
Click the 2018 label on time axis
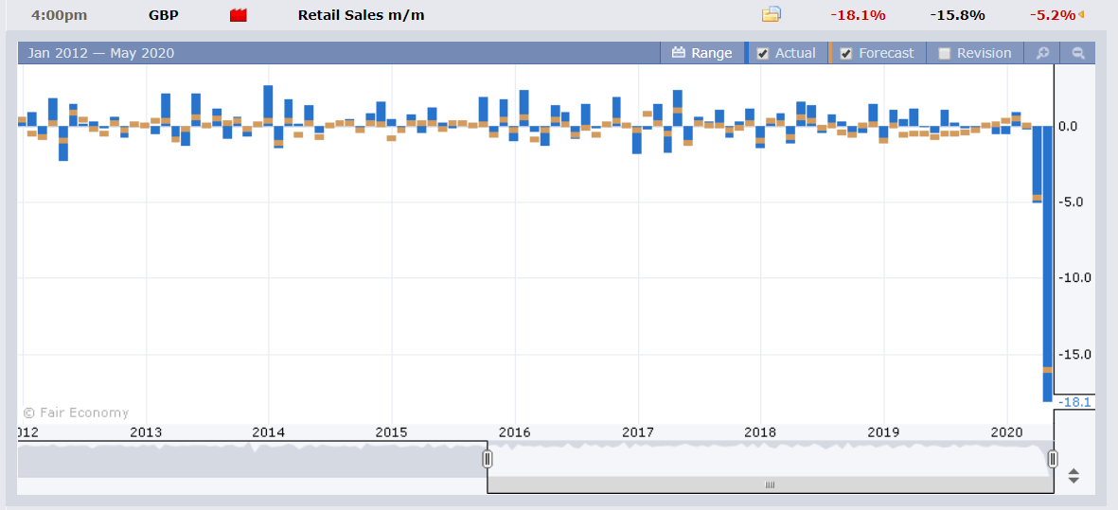click(x=760, y=432)
